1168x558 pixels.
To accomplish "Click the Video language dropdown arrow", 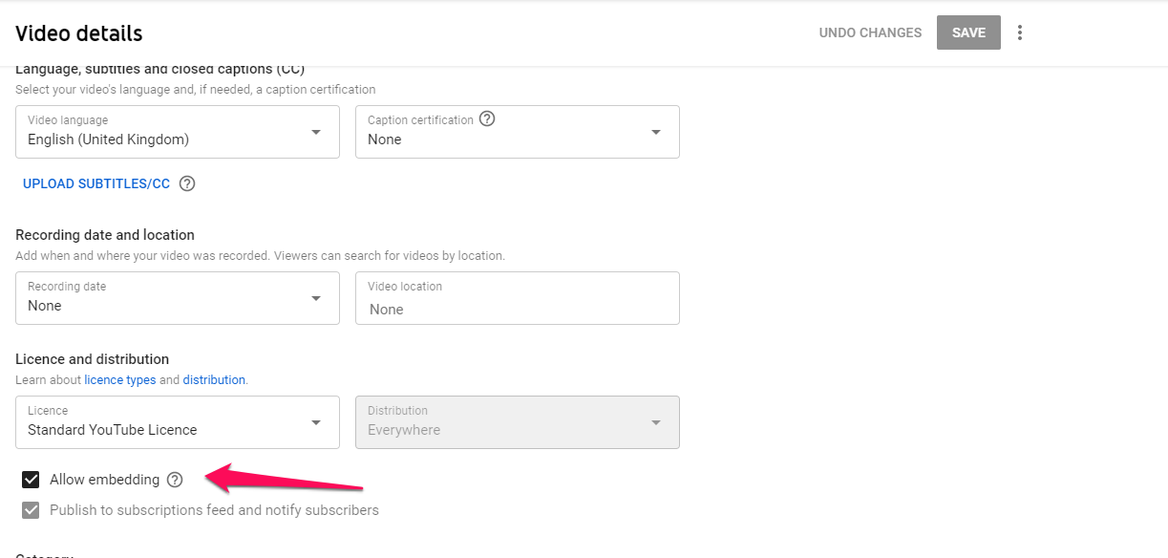I will (x=316, y=132).
